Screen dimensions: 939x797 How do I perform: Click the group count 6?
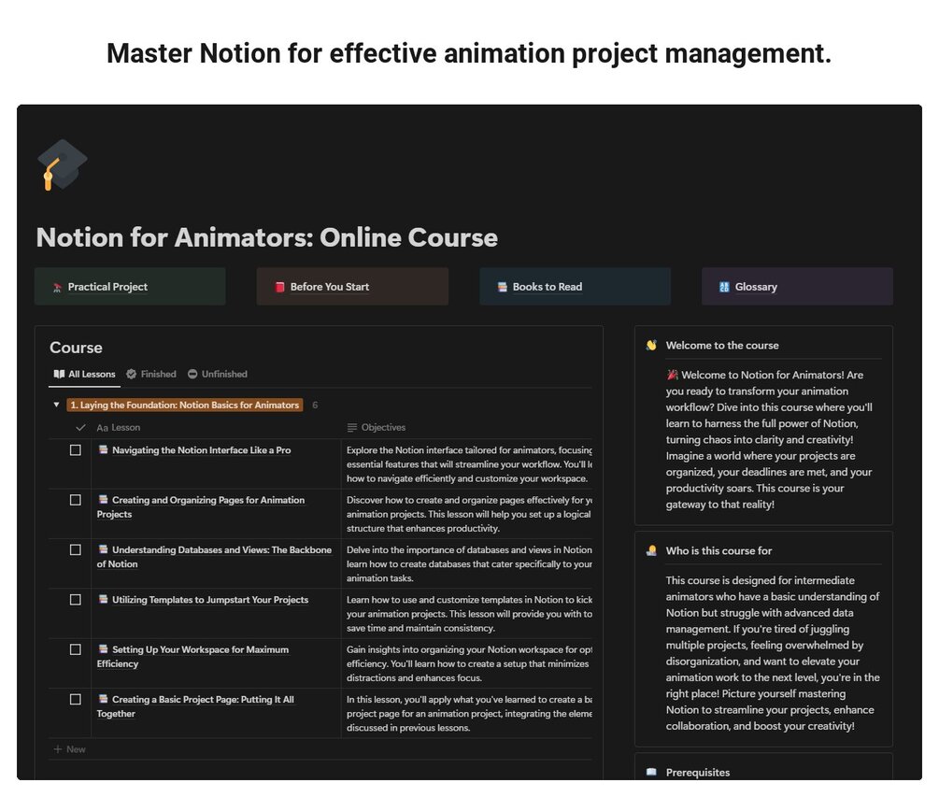click(315, 406)
